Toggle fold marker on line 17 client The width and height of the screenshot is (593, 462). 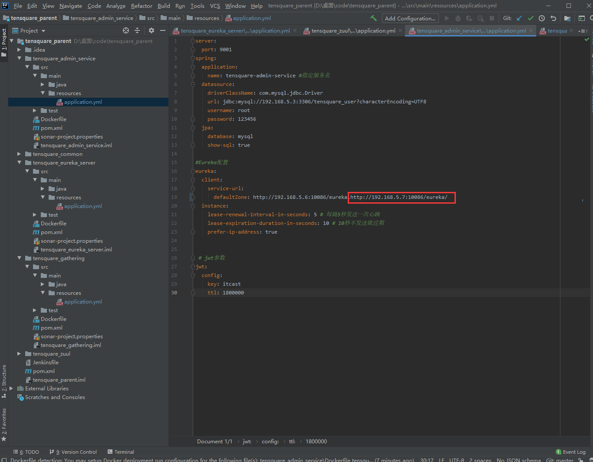193,180
